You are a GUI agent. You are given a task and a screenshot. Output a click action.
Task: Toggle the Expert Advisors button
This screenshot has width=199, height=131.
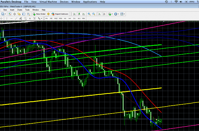pyautogui.click(x=60, y=14)
